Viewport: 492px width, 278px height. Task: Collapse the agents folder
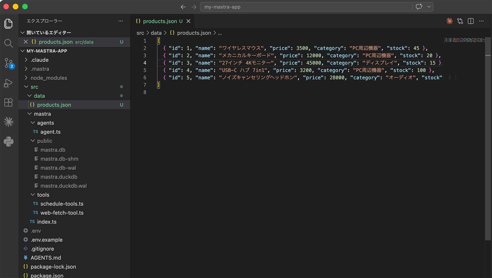pos(74,123)
